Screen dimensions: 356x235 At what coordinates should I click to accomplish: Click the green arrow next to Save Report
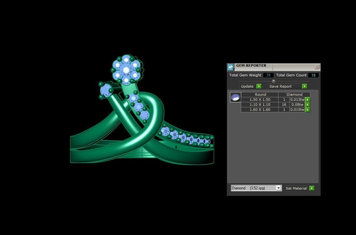coord(304,86)
